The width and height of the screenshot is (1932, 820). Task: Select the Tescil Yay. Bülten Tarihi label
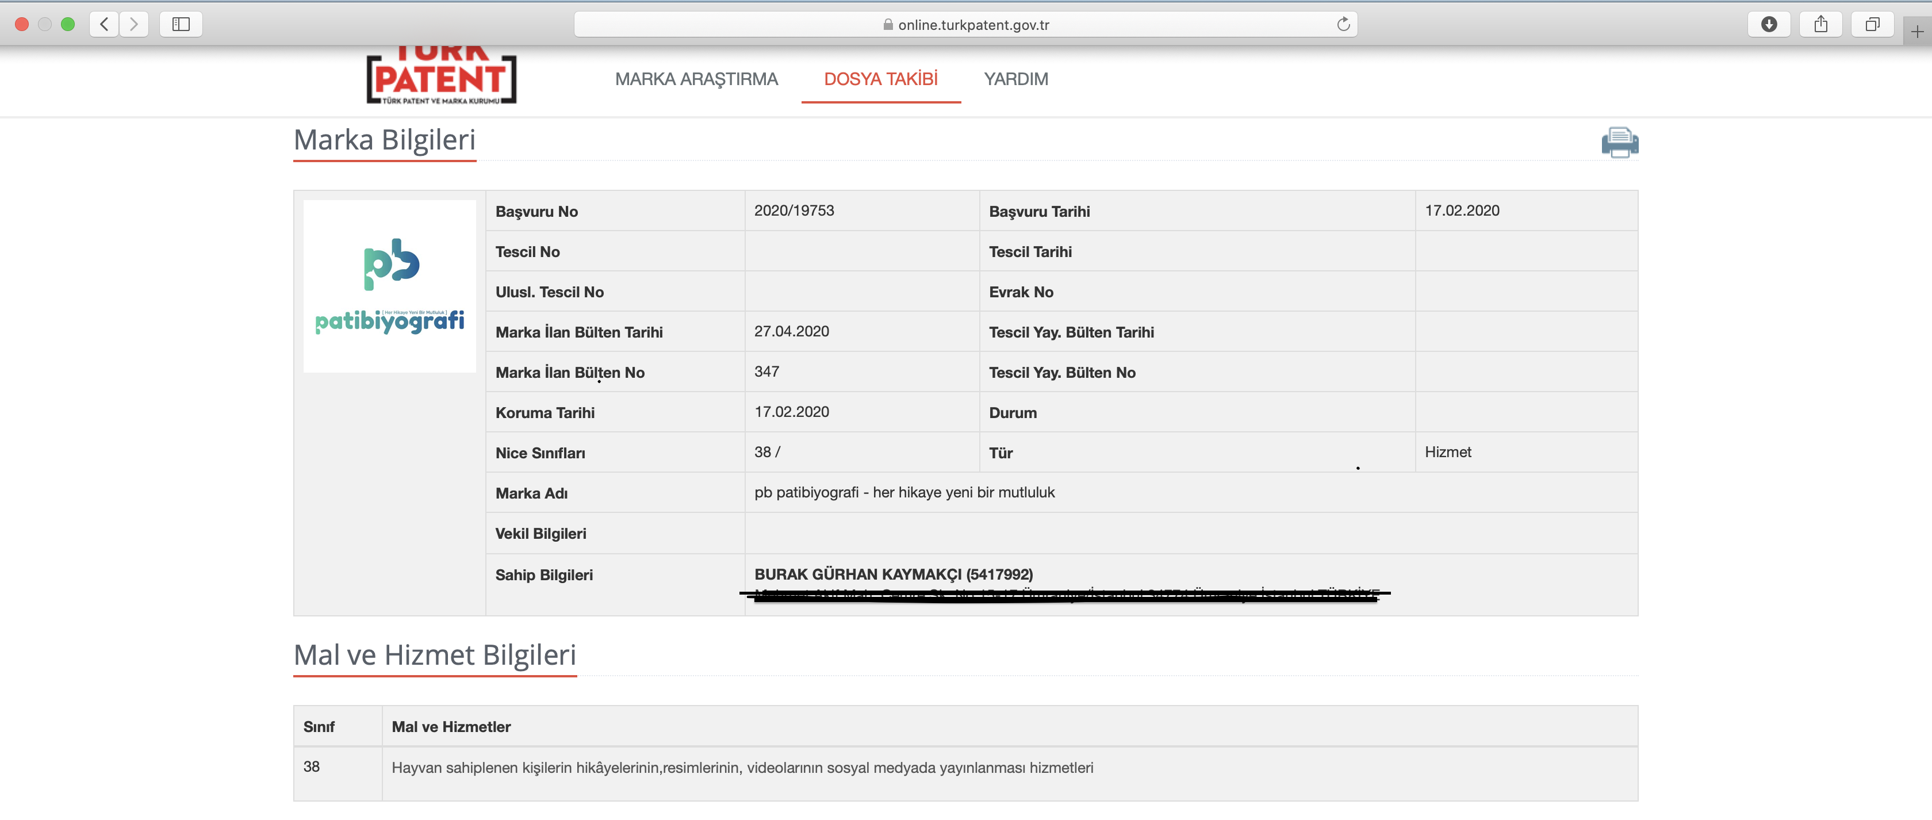coord(1071,332)
